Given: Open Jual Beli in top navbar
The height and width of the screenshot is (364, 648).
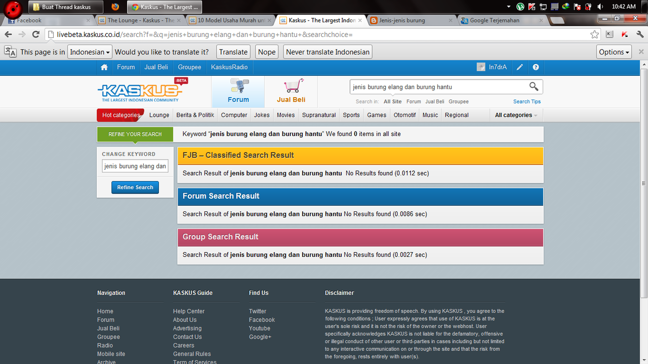Looking at the screenshot, I should tap(156, 67).
